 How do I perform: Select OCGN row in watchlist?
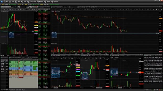4,62
